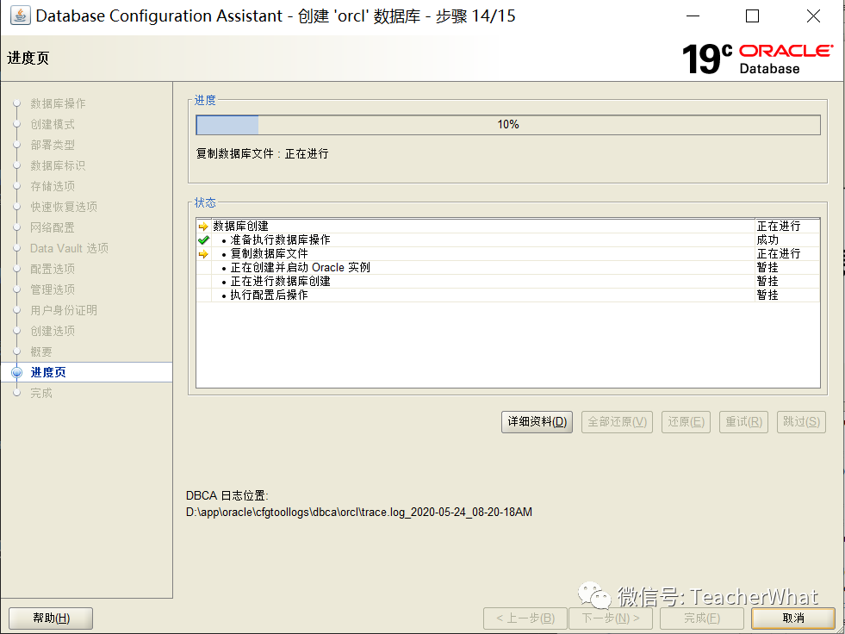845x634 pixels.
Task: Click the Java app icon in title bar
Action: [21, 16]
